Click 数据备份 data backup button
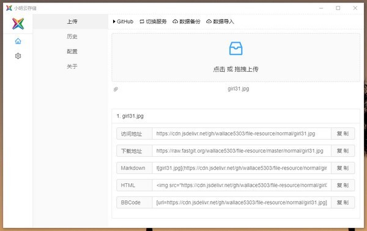Viewport: 367px width, 231px height. [x=187, y=21]
